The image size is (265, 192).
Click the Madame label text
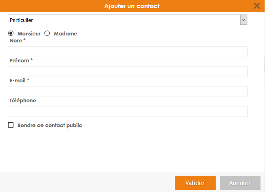[x=65, y=34]
